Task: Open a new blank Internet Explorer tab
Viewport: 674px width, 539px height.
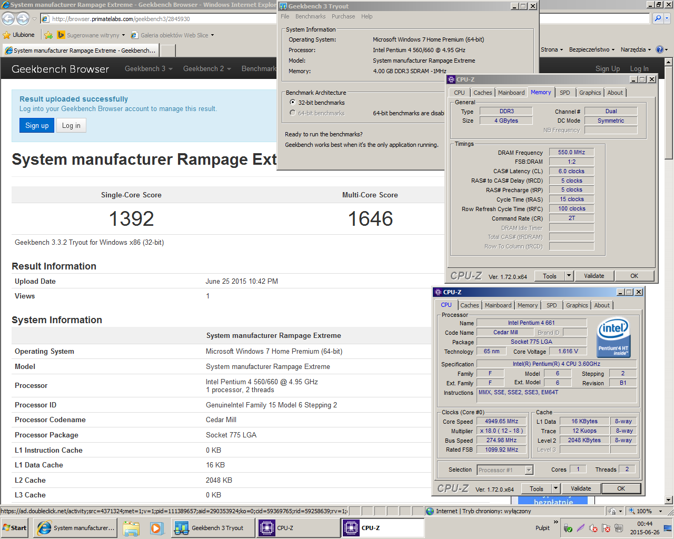Action: (x=168, y=51)
